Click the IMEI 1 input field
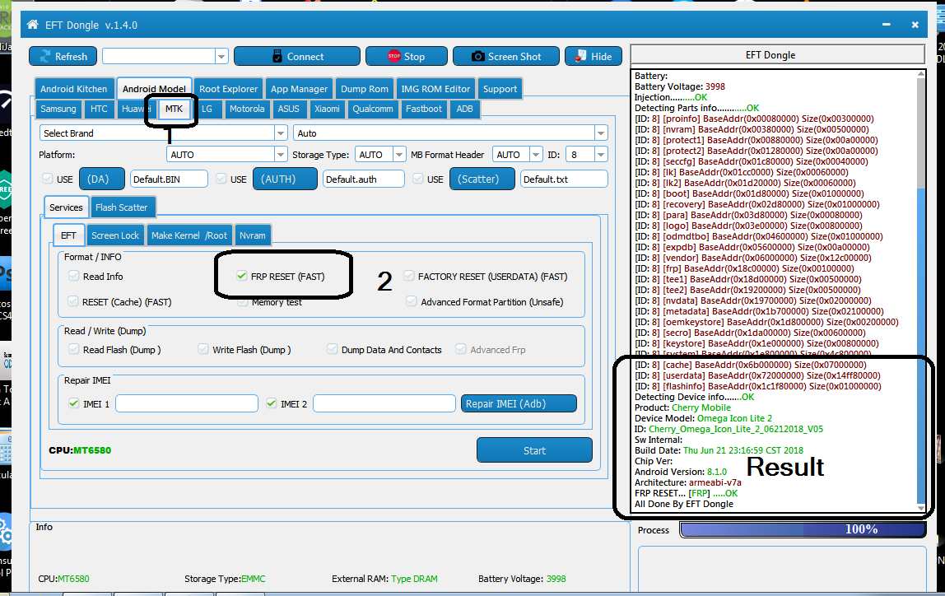 (187, 403)
